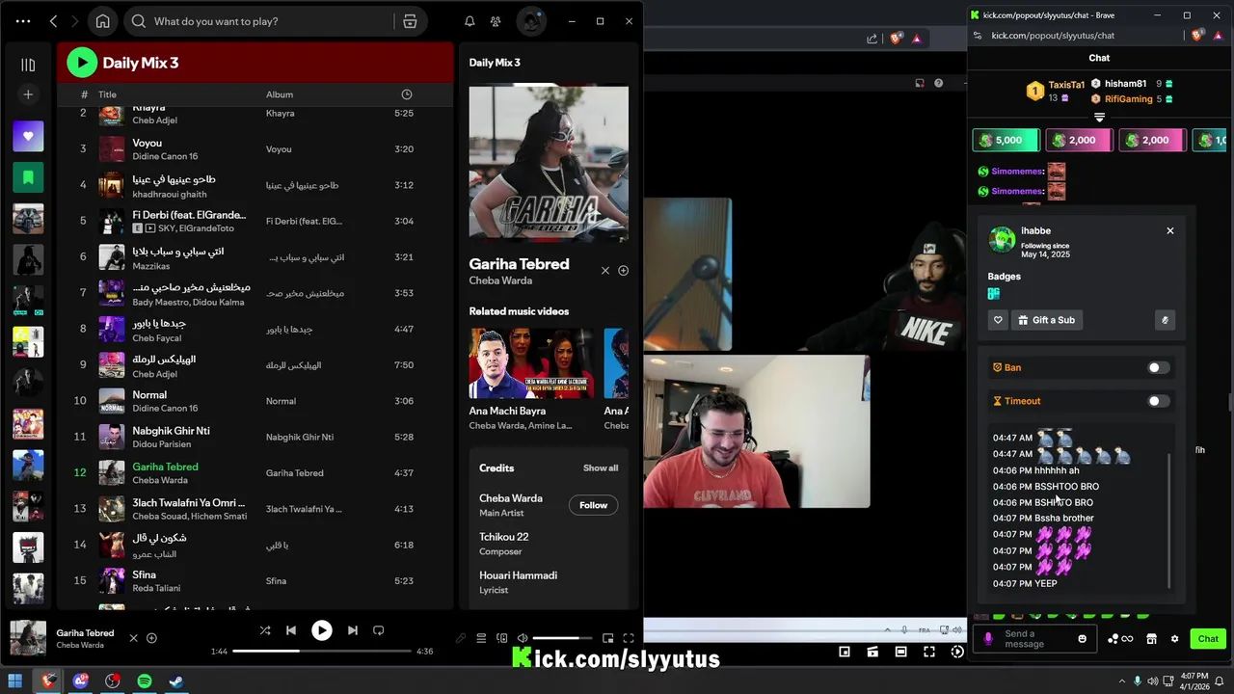Click the Windows Start button
This screenshot has width=1234, height=694.
coord(15,681)
